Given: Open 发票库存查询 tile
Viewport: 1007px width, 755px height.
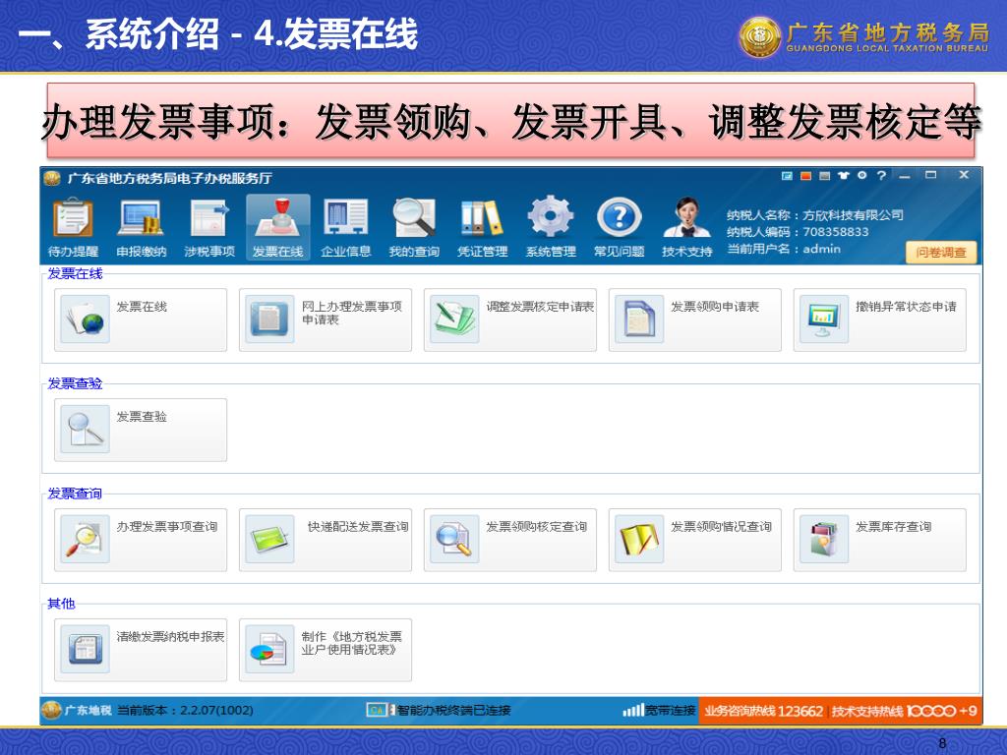Looking at the screenshot, I should pos(880,540).
